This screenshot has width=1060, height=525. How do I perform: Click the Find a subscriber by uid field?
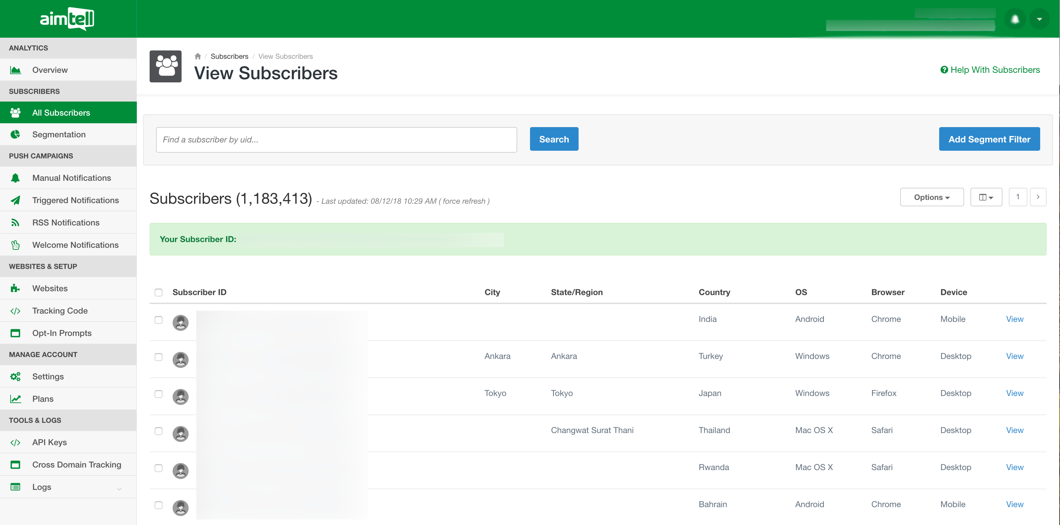pos(336,140)
